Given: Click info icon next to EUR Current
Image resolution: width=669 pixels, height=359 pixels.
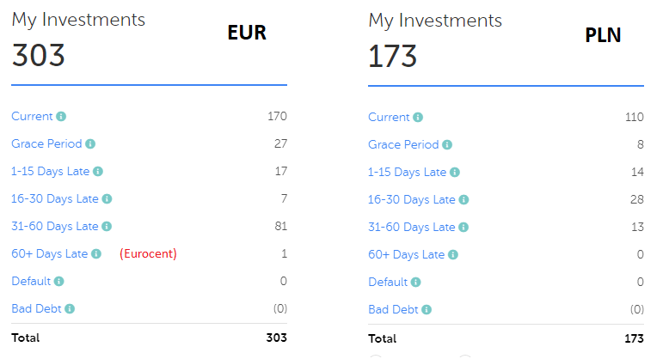Looking at the screenshot, I should [x=61, y=117].
